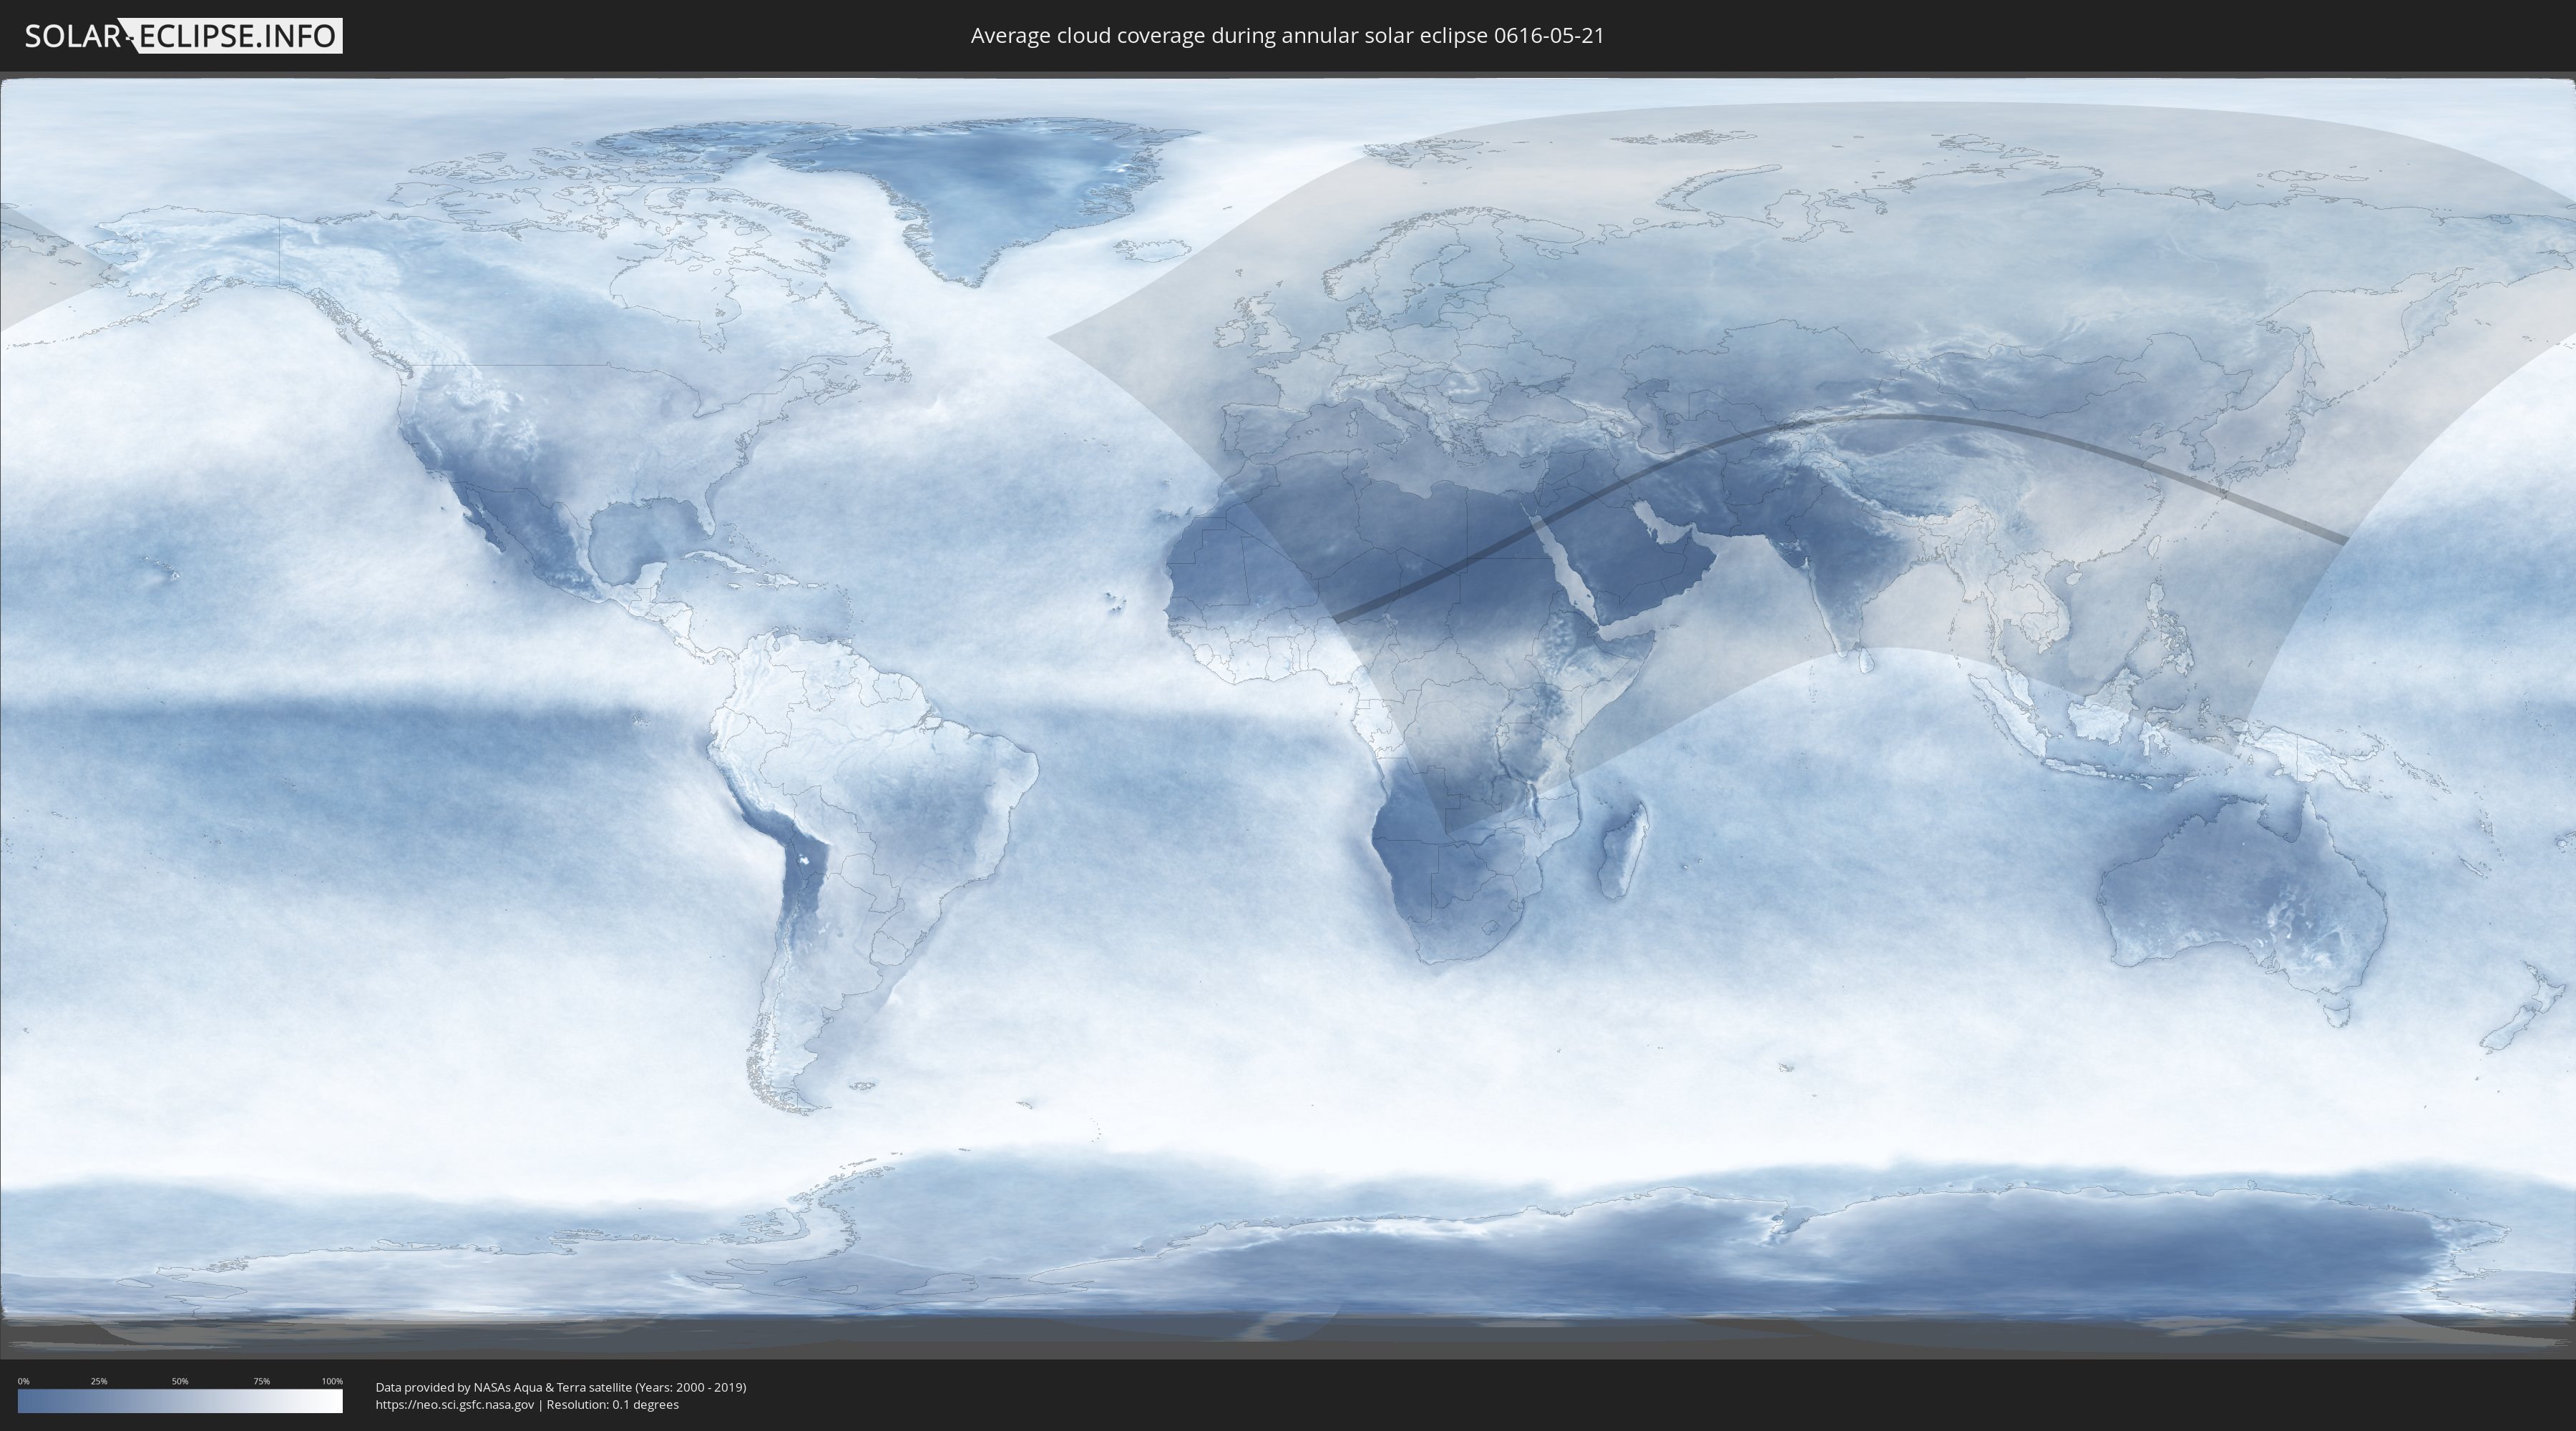This screenshot has width=2576, height=1431.
Task: Click the 0% legend label
Action: [x=23, y=1381]
